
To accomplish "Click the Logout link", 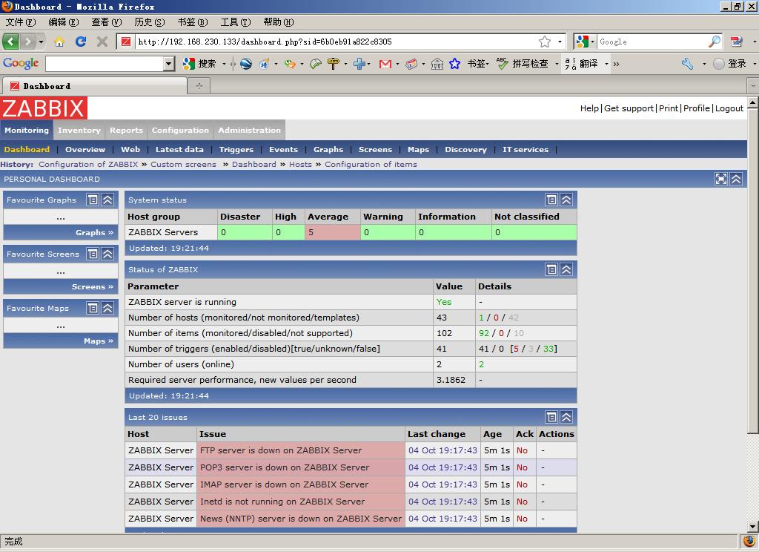I will pyautogui.click(x=729, y=108).
